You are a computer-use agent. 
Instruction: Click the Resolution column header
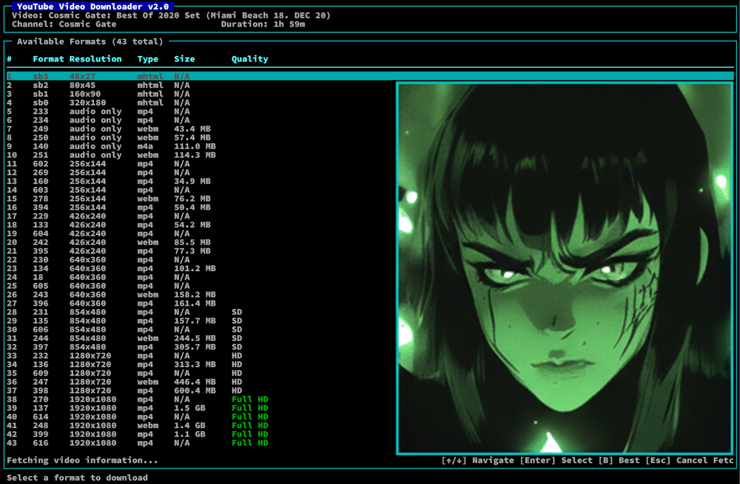click(96, 59)
